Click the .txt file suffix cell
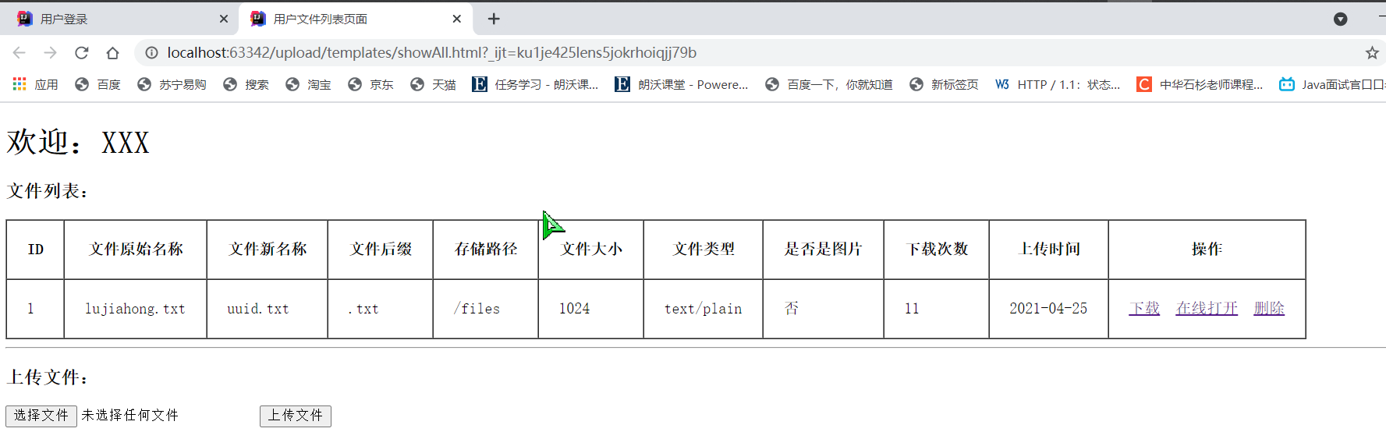This screenshot has width=1386, height=432. tap(380, 309)
